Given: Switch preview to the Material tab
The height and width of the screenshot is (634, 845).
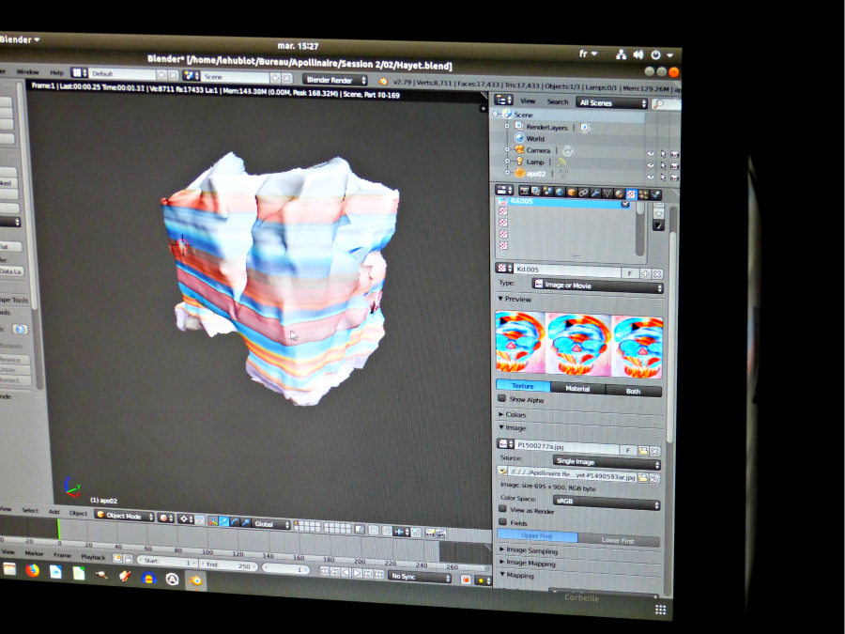Looking at the screenshot, I should pyautogui.click(x=577, y=388).
